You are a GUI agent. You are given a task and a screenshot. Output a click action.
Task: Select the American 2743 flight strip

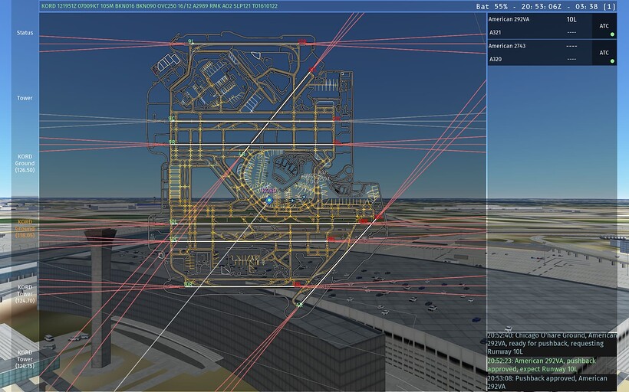(552, 53)
